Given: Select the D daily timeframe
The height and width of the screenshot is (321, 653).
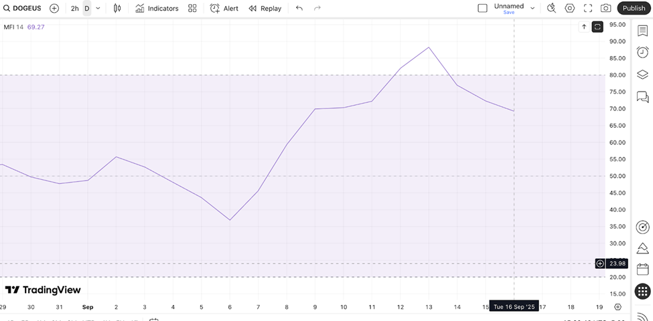Looking at the screenshot, I should click(x=87, y=9).
